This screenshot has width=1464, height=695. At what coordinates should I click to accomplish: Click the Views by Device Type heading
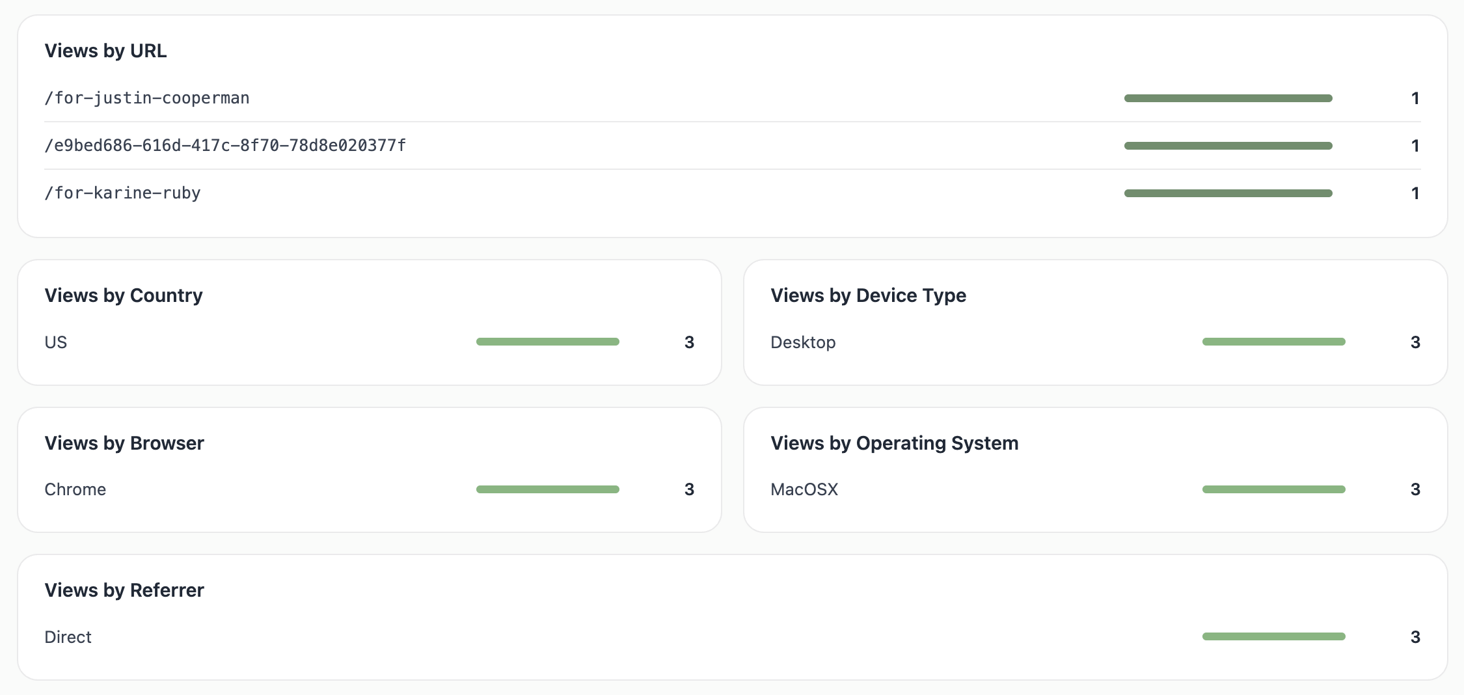click(868, 295)
